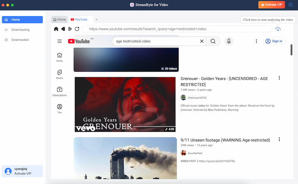Open options for 9/11 Unseen footage video
This screenshot has width=298, height=184.
[279, 139]
